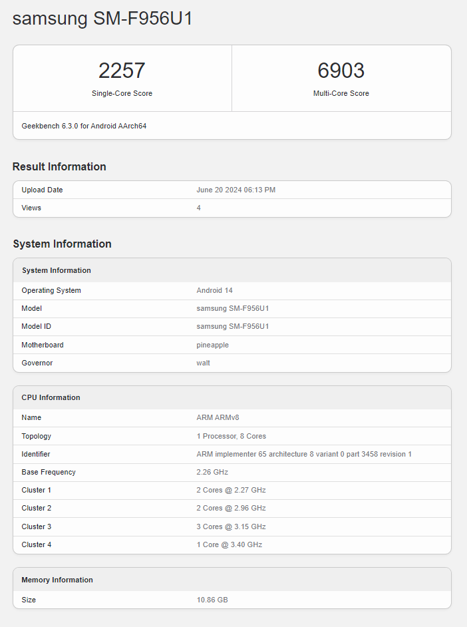The height and width of the screenshot is (627, 467).
Task: Click the Single-Core Score value 2257
Action: click(122, 71)
